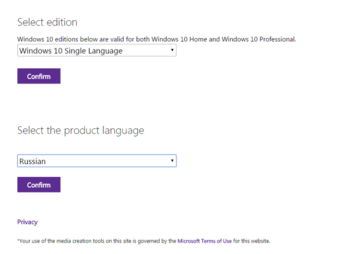The height and width of the screenshot is (254, 355).
Task: Click the word 'Russian' in the language box
Action: [x=32, y=161]
